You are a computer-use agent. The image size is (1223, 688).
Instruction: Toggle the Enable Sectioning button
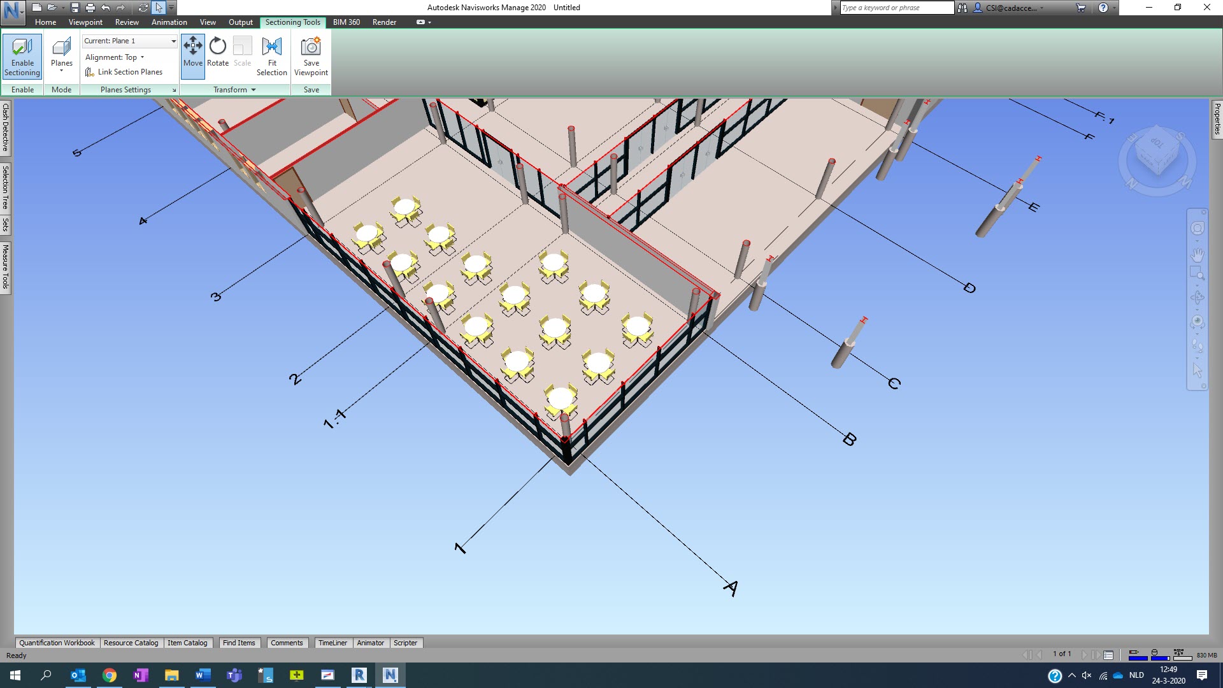22,56
